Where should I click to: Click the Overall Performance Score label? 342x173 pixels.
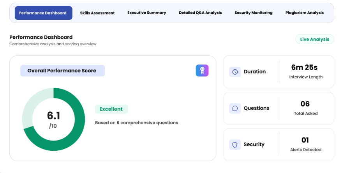click(x=62, y=71)
